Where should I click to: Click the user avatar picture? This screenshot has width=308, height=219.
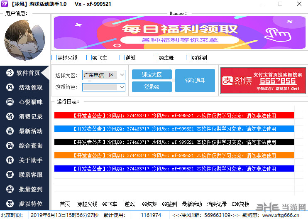point(25,40)
